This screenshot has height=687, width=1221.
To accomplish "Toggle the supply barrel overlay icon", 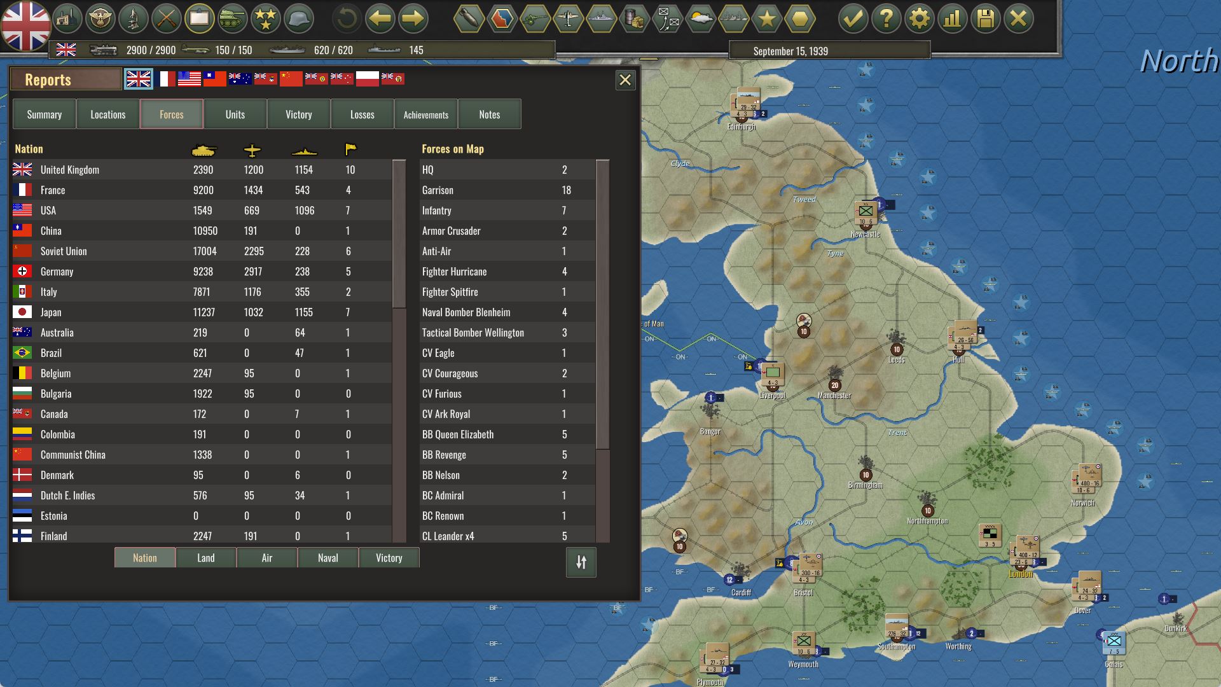I will click(634, 19).
